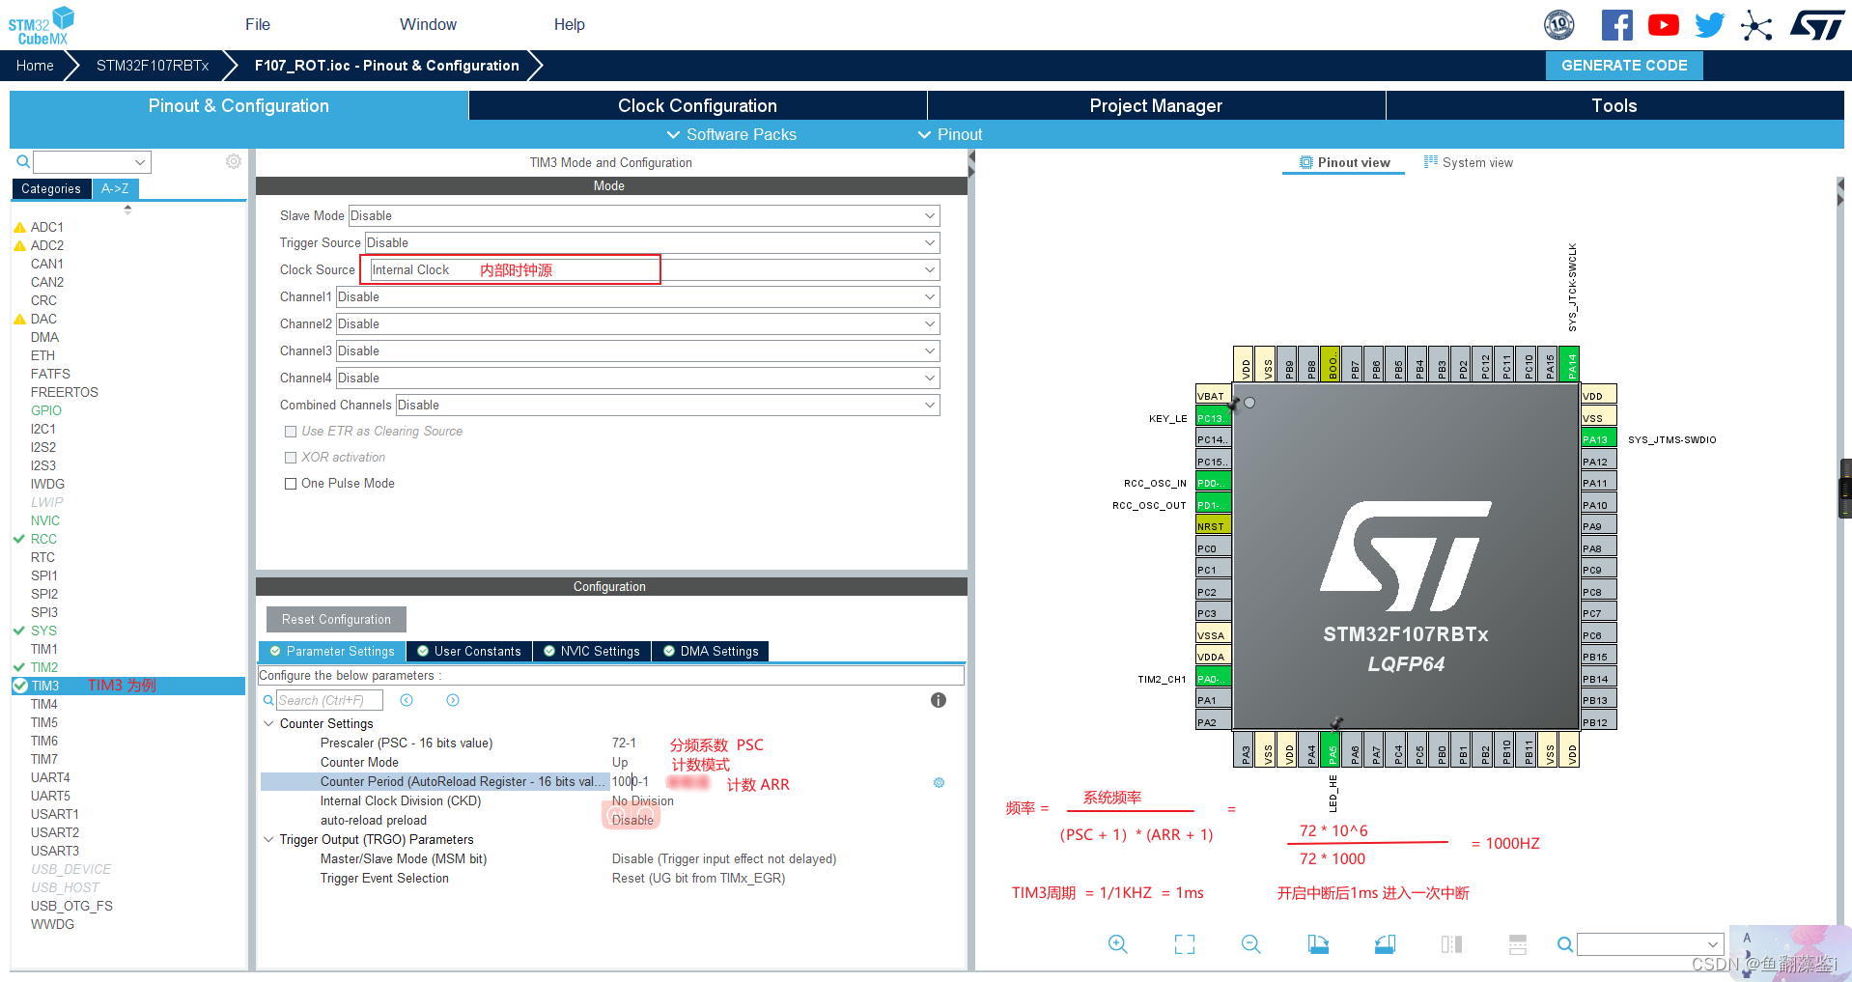
Task: Collapse Trigger Output (TRGO) Parameters group
Action: (x=268, y=839)
